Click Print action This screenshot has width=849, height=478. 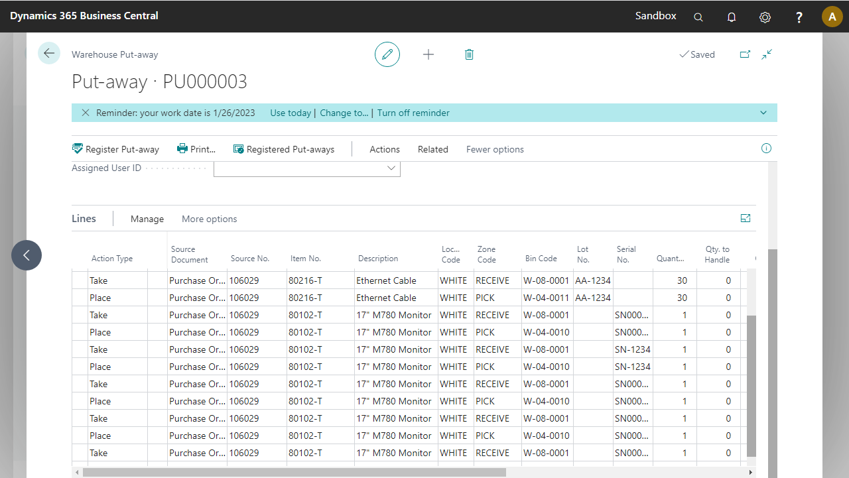point(196,149)
